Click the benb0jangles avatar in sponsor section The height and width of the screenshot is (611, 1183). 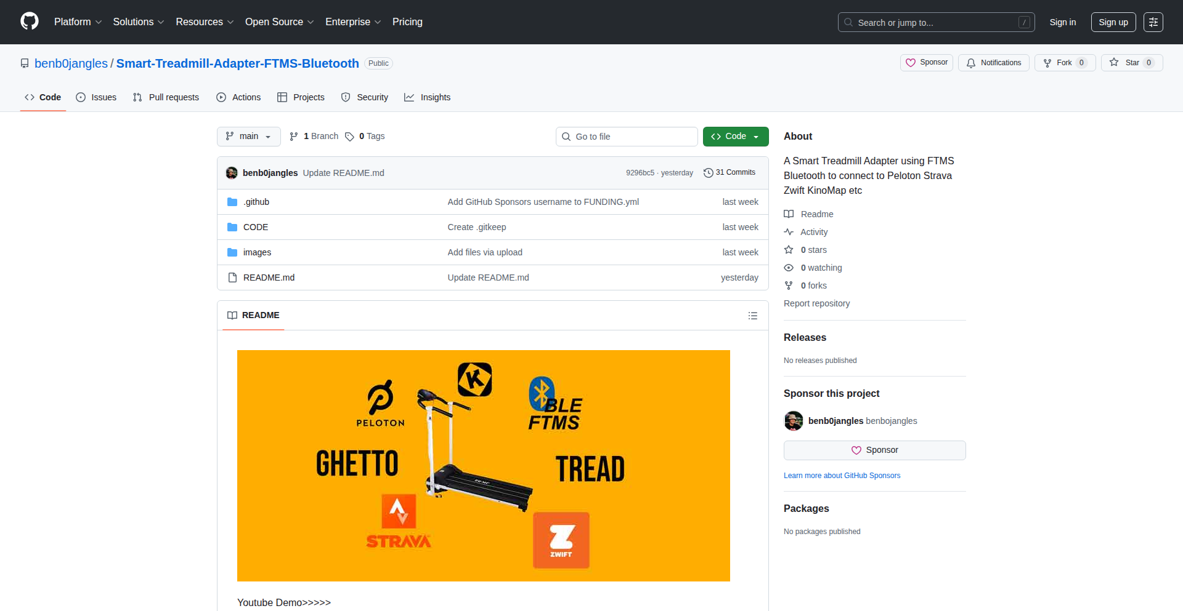tap(793, 421)
